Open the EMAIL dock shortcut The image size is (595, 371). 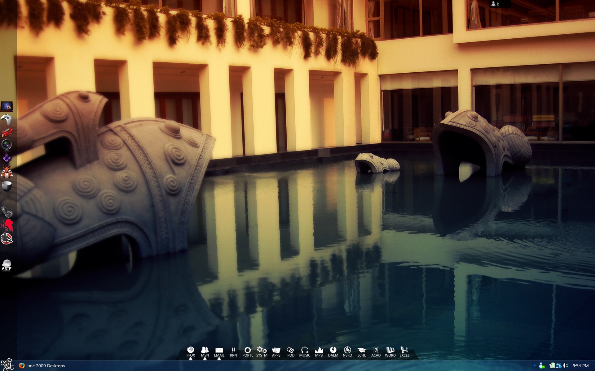(219, 350)
